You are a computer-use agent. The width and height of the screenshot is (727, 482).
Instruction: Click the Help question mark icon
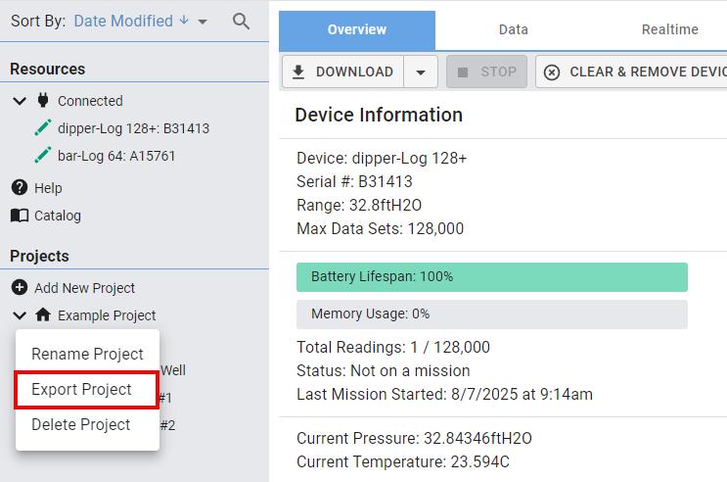coord(20,187)
